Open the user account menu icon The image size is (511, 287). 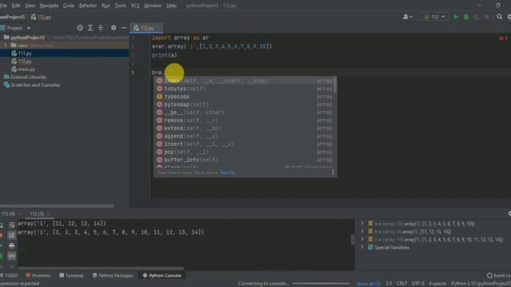click(x=407, y=17)
